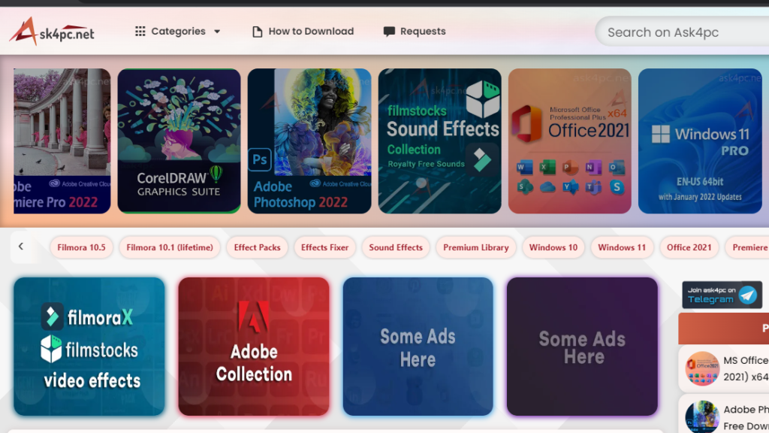The image size is (769, 433).
Task: Click the filmstocks cube icon on the video effects card
Action: coord(51,349)
